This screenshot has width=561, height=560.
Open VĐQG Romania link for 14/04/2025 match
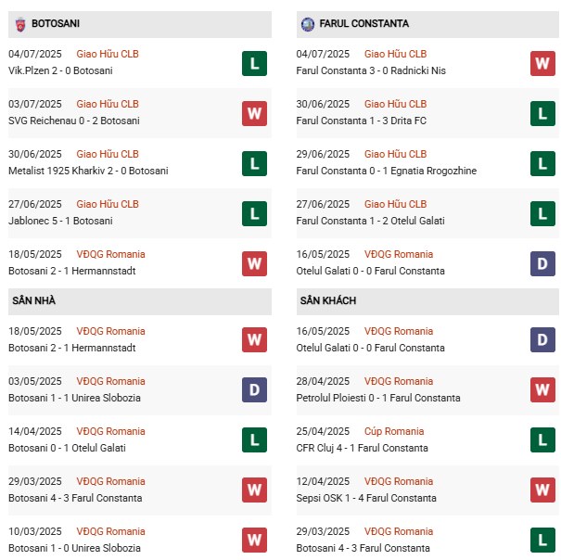[x=111, y=431]
